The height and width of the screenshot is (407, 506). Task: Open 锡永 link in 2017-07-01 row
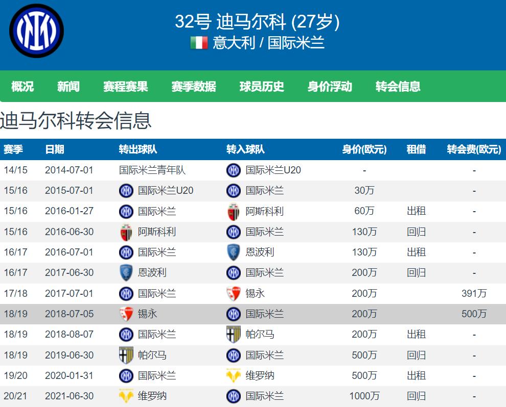[x=255, y=293]
